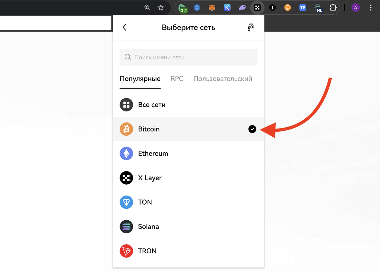Open the OKX Wallet extension icon
380x272 pixels.
(x=257, y=8)
